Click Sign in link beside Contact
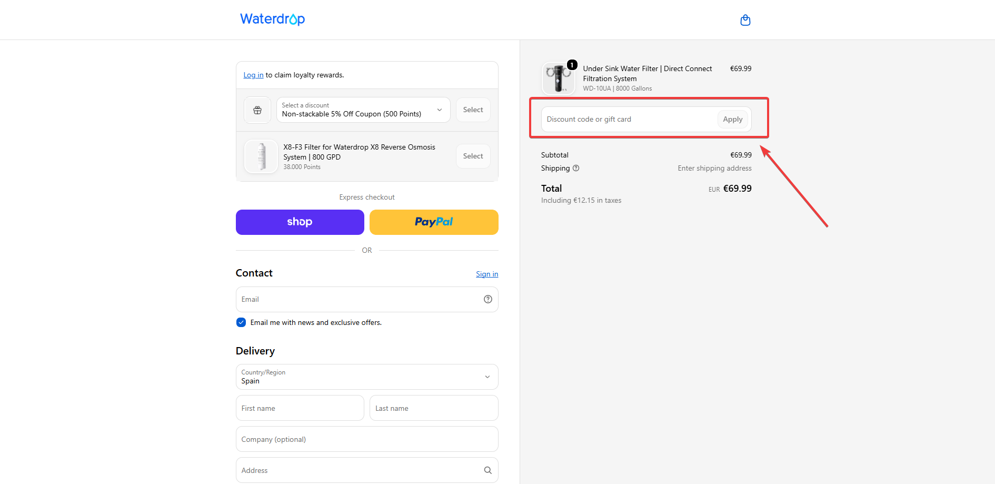Image resolution: width=995 pixels, height=484 pixels. (487, 274)
